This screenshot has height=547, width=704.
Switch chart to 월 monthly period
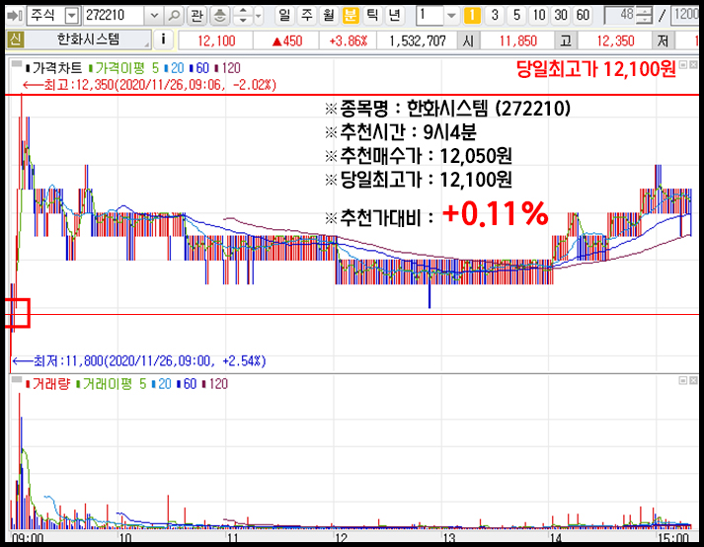pyautogui.click(x=329, y=16)
